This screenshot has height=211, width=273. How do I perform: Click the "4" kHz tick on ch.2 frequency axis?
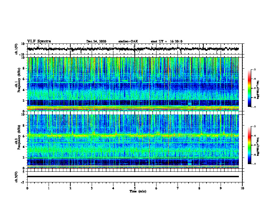(24, 147)
